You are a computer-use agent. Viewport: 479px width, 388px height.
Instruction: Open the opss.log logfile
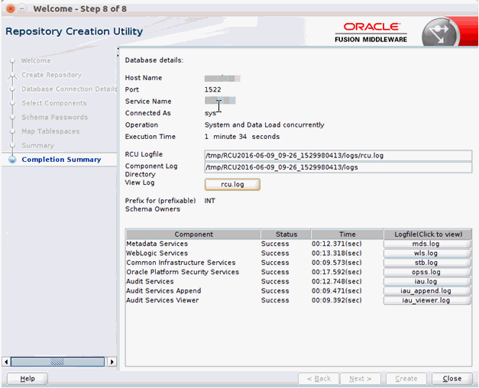[x=427, y=272]
